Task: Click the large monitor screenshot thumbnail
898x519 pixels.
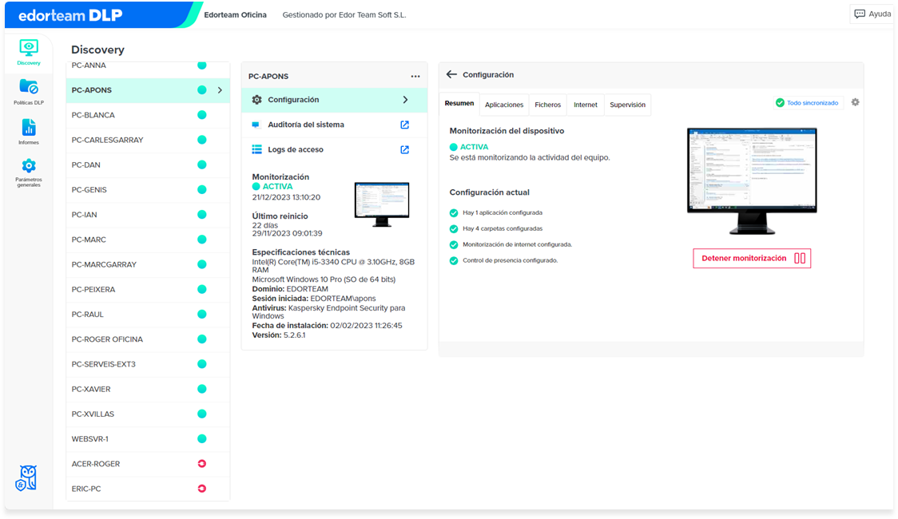Action: (752, 180)
